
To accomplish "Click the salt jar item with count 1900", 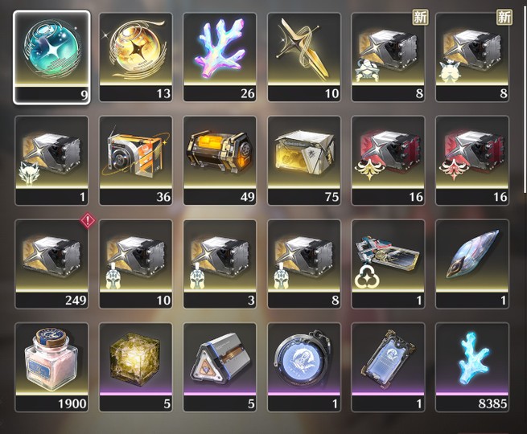I will tap(51, 367).
